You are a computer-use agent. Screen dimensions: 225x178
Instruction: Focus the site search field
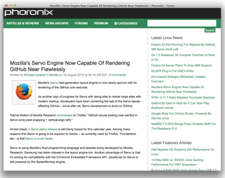pos(182,23)
